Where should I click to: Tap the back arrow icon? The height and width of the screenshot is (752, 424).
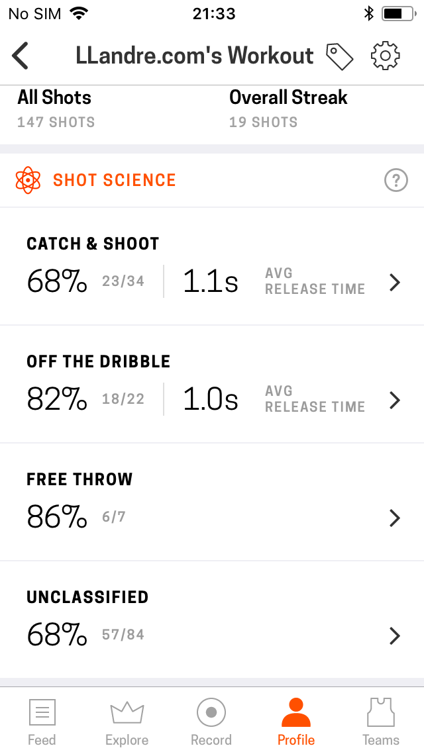pos(21,56)
